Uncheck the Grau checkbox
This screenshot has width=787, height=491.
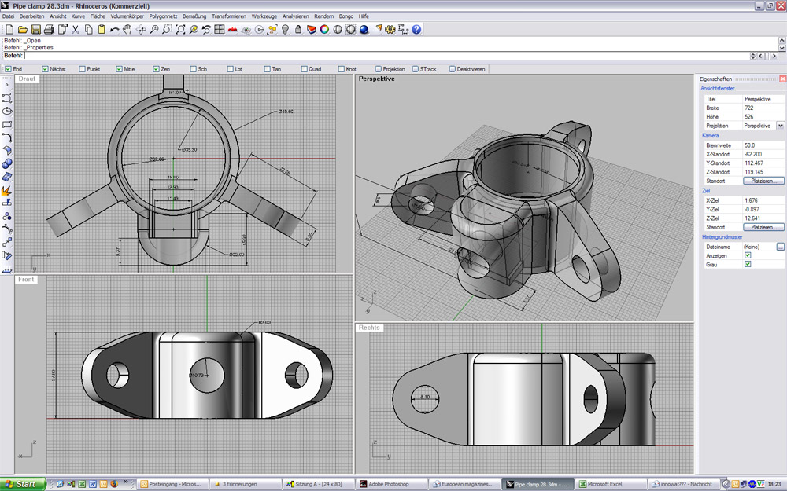[x=748, y=264]
